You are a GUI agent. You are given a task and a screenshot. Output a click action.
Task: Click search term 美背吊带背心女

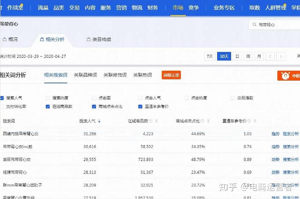pyautogui.click(x=17, y=159)
